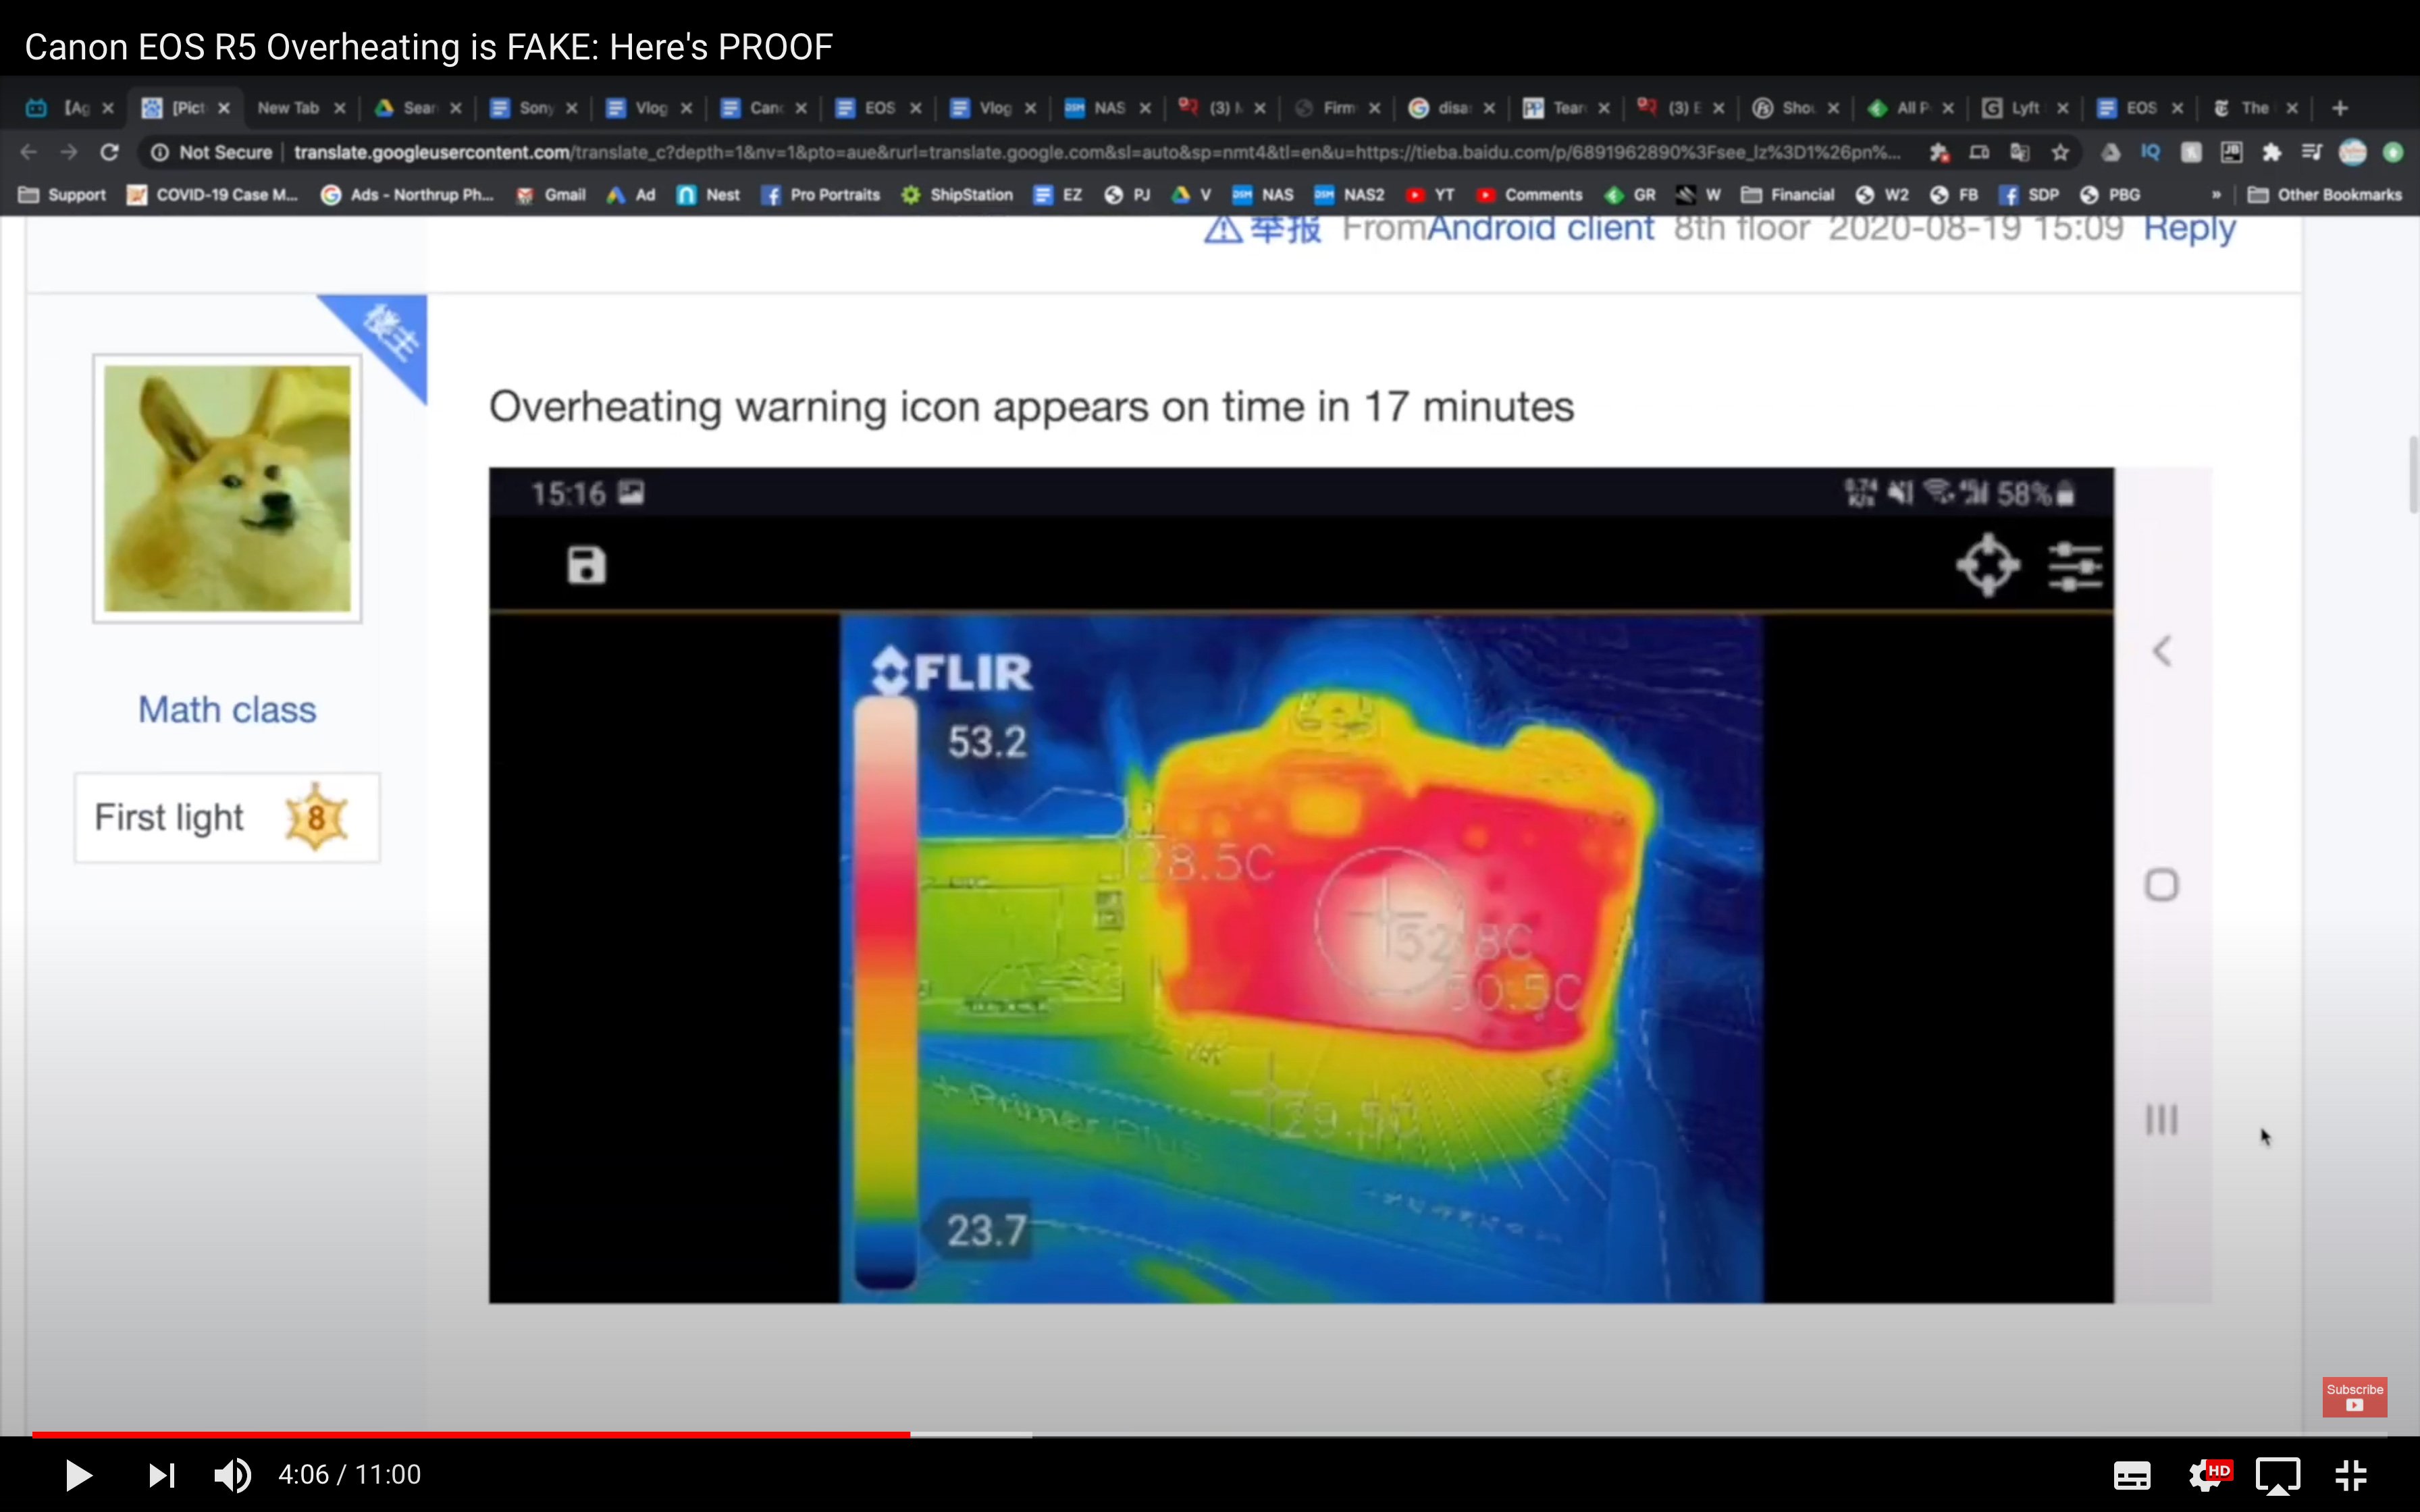Viewport: 2420px width, 1512px height.
Task: Click the page vertical scrollbar
Action: click(x=2412, y=475)
